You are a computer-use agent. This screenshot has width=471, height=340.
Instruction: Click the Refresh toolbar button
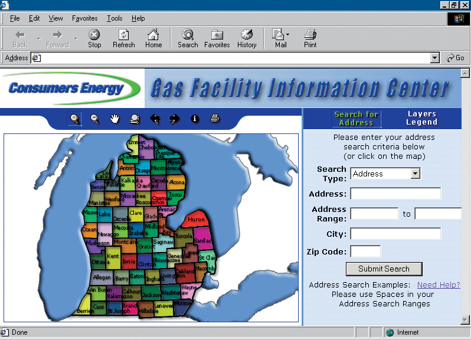(x=124, y=39)
